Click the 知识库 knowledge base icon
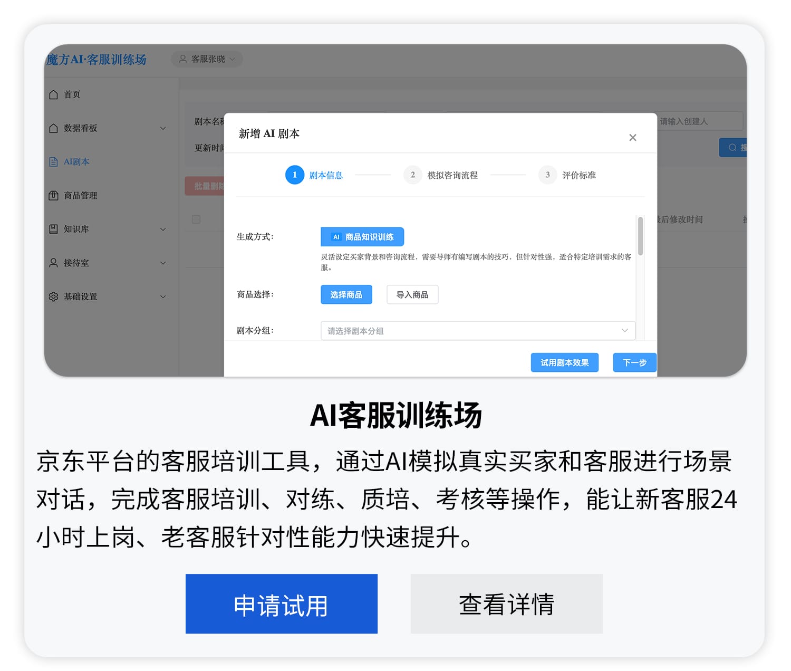Screen dimensions: 791x671 (54, 229)
